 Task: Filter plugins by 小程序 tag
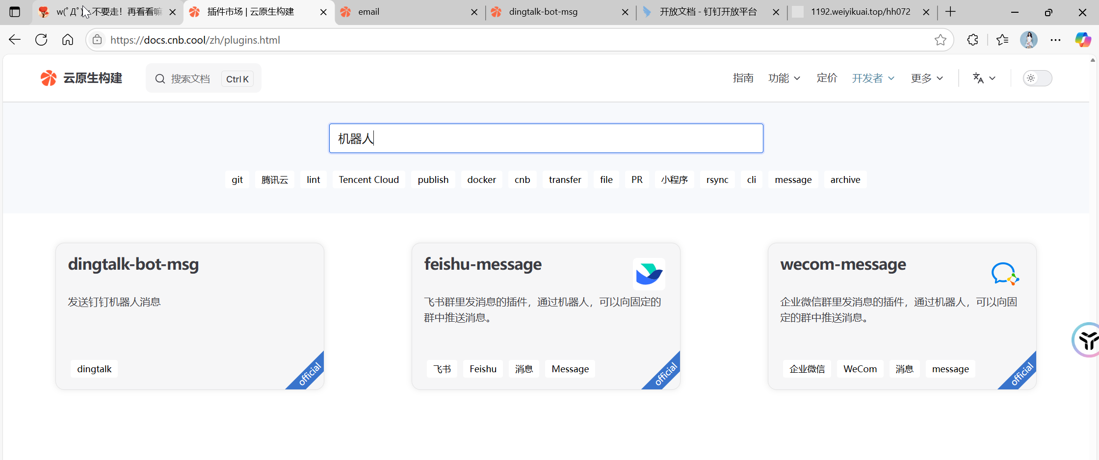675,179
